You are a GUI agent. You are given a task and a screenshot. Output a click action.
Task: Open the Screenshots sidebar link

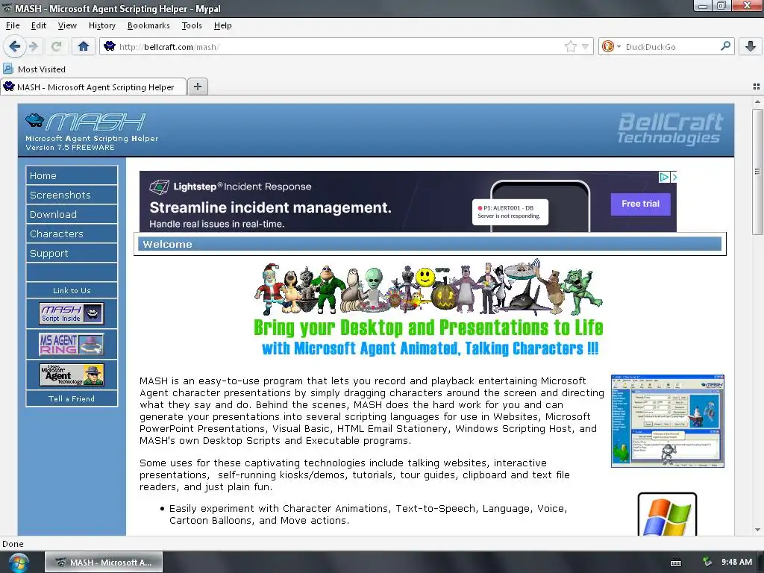pos(72,195)
